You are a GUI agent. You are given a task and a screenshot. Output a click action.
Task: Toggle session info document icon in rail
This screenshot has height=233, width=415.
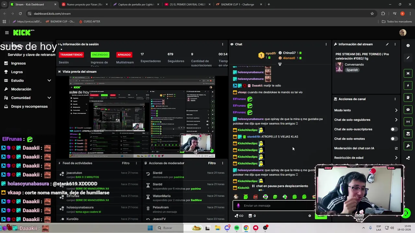pos(408,98)
